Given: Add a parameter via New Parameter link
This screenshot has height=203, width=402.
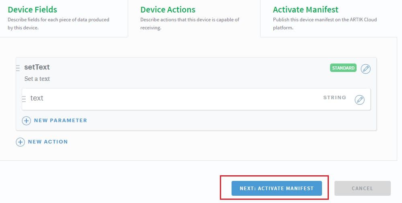Looking at the screenshot, I should pos(60,120).
